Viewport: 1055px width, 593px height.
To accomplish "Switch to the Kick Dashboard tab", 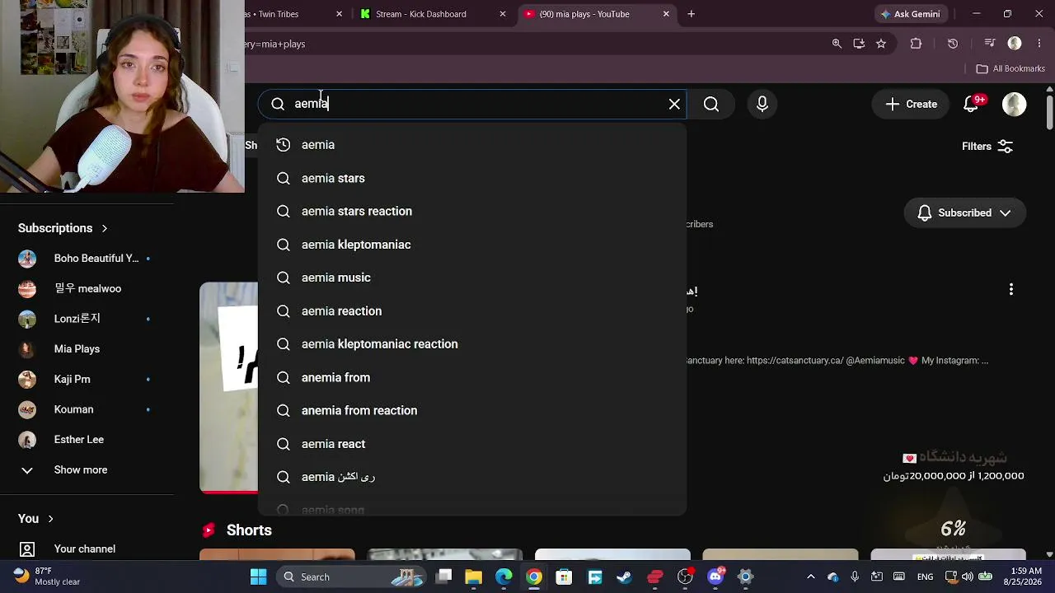I will coord(433,14).
